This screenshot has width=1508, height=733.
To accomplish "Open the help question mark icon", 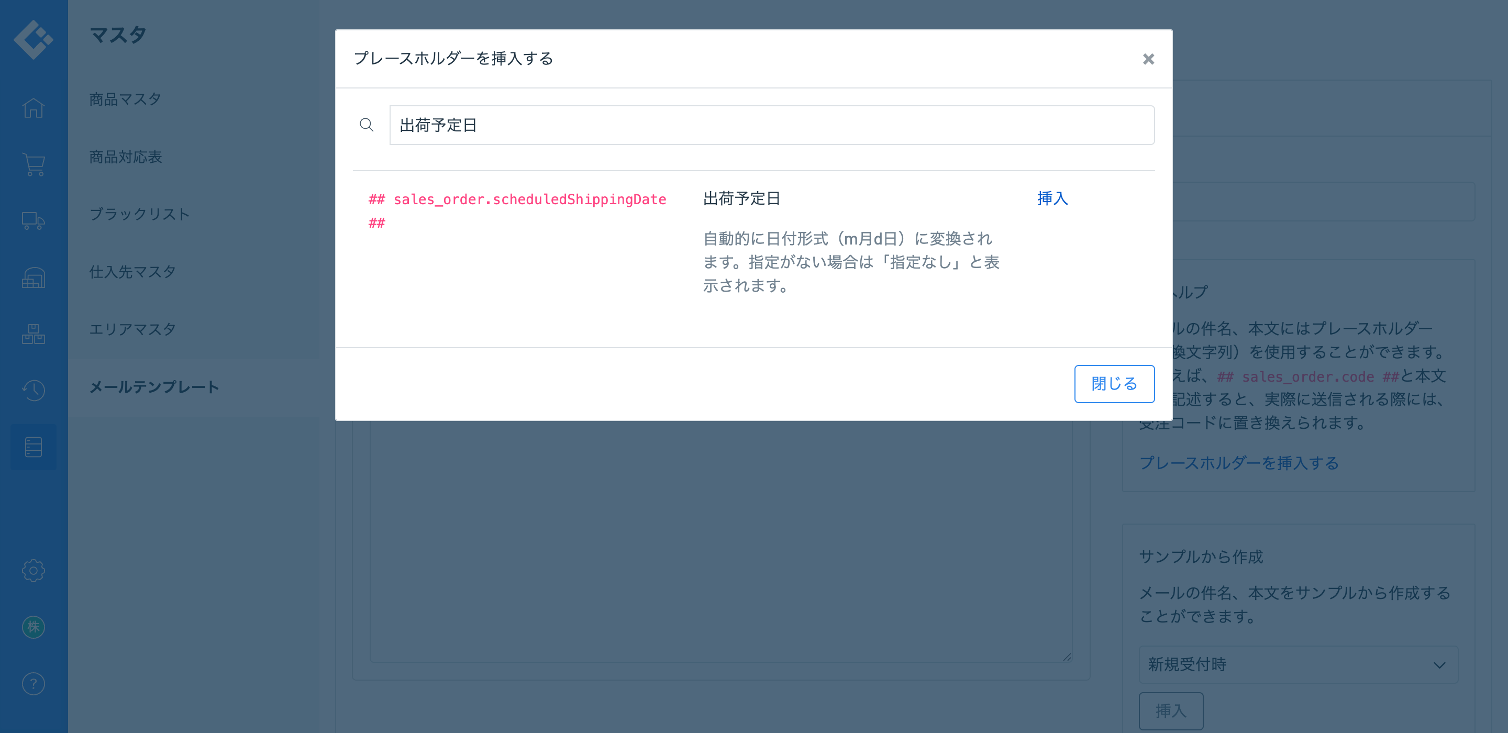I will tap(34, 684).
